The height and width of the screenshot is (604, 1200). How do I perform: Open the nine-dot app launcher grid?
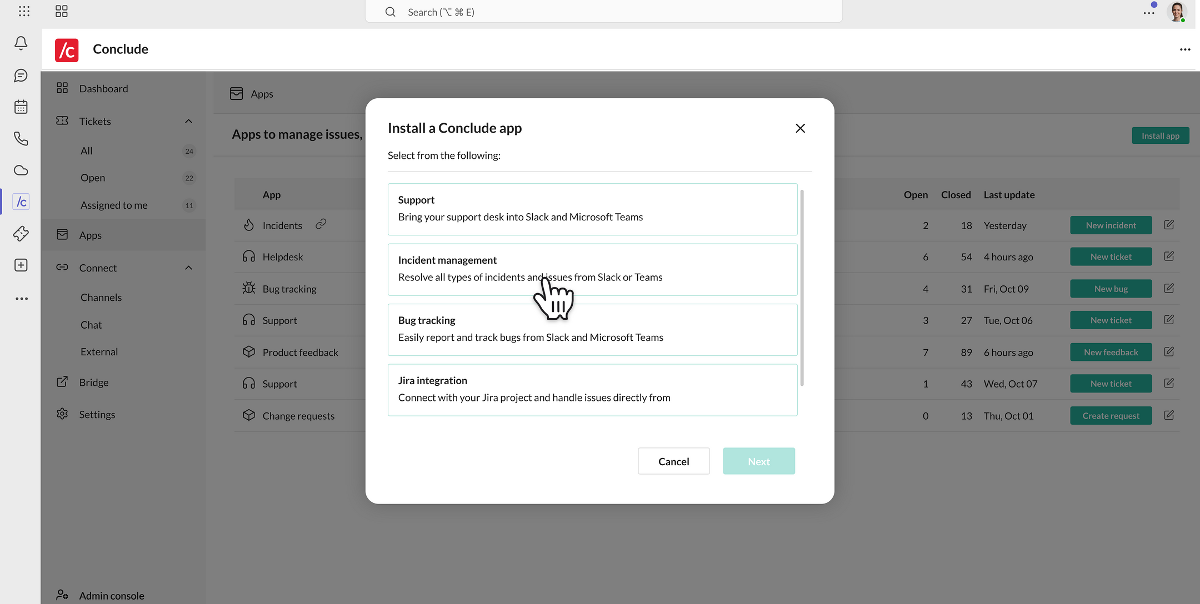tap(24, 11)
